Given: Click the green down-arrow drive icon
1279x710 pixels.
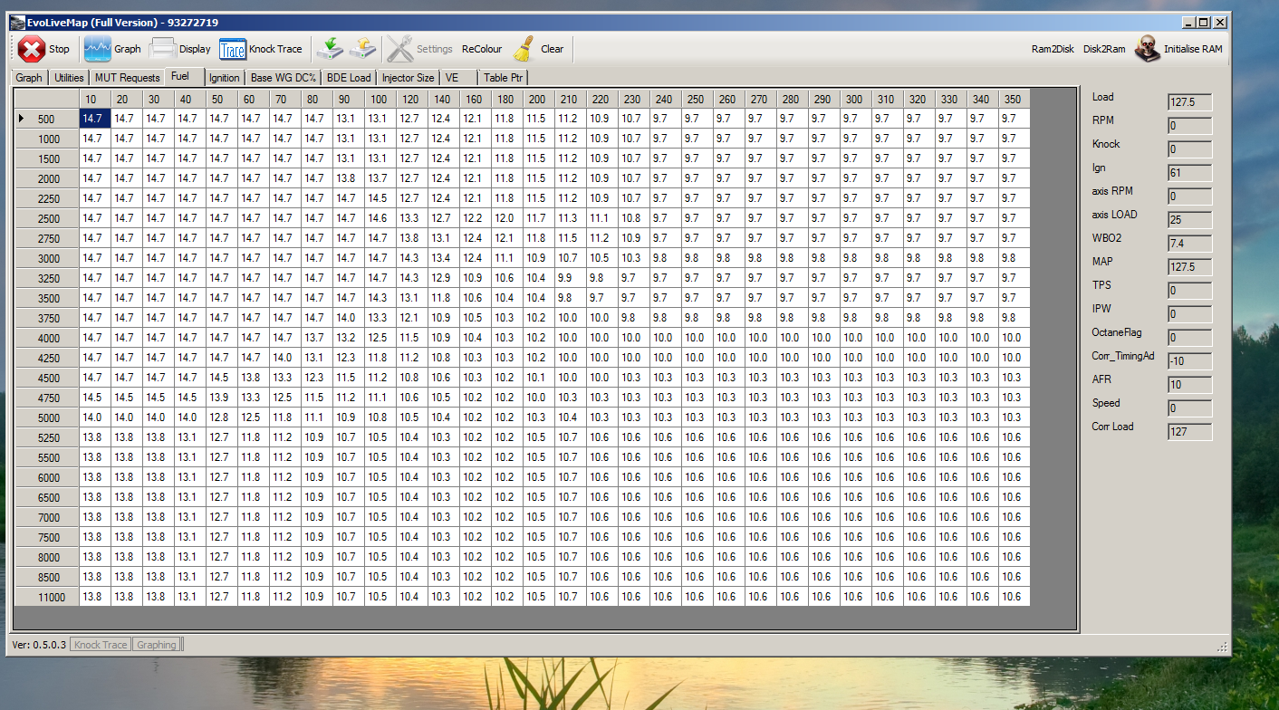Looking at the screenshot, I should [330, 49].
